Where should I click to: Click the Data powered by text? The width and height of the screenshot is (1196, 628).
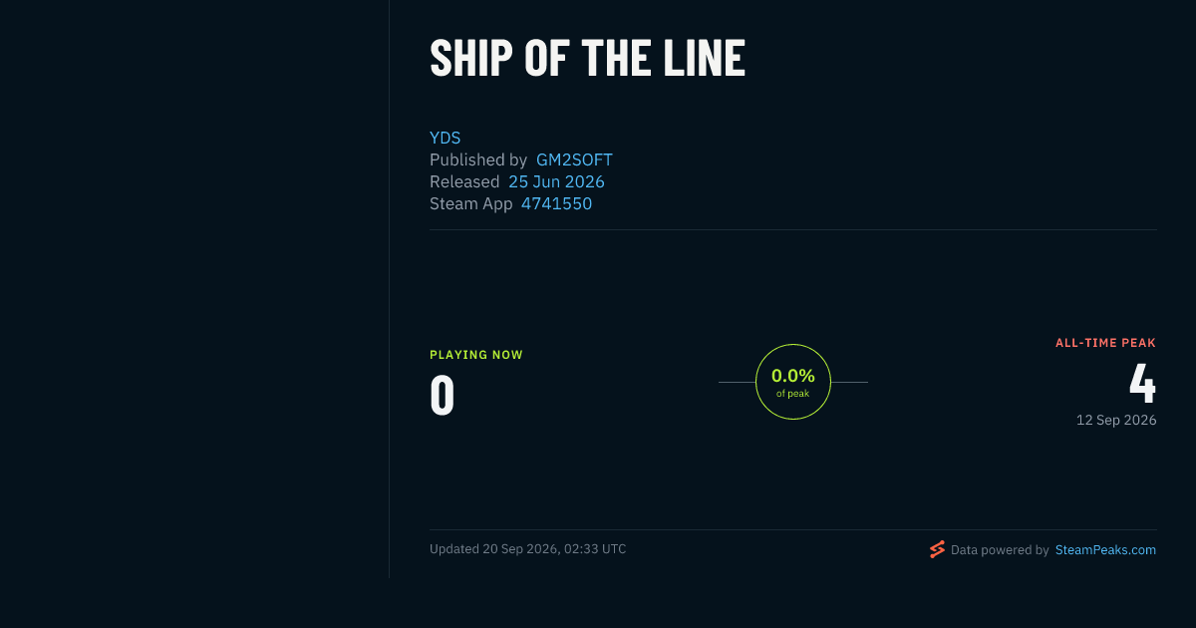coord(1000,549)
